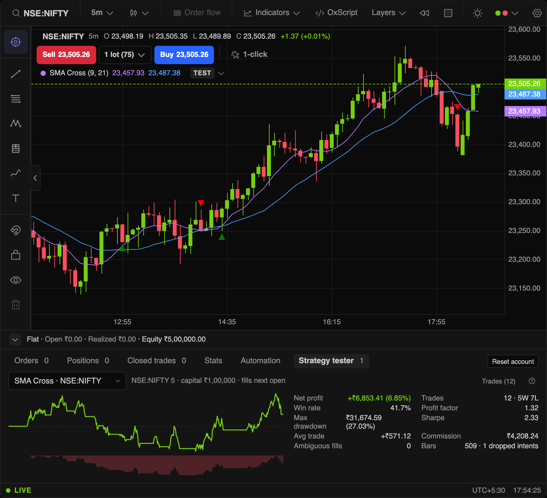
Task: Expand the SMA Cross indicator chevron
Action: (x=221, y=73)
